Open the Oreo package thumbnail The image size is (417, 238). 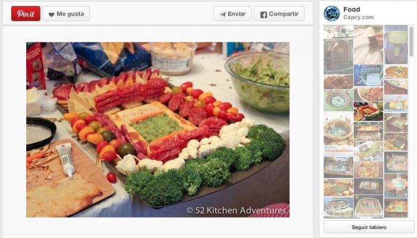click(369, 75)
